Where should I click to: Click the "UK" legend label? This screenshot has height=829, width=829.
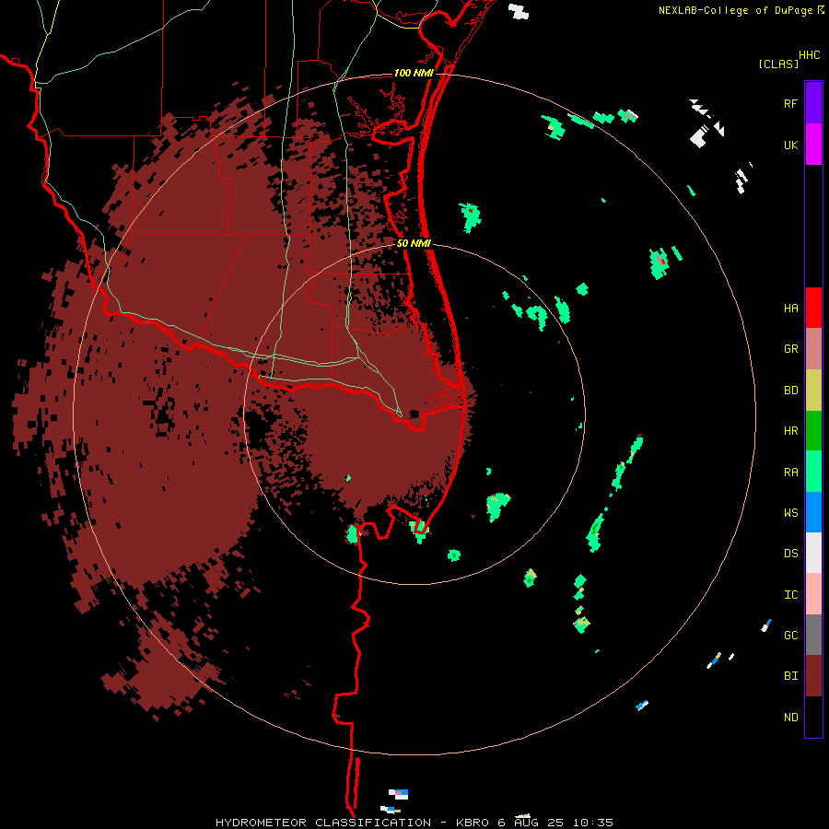[790, 145]
